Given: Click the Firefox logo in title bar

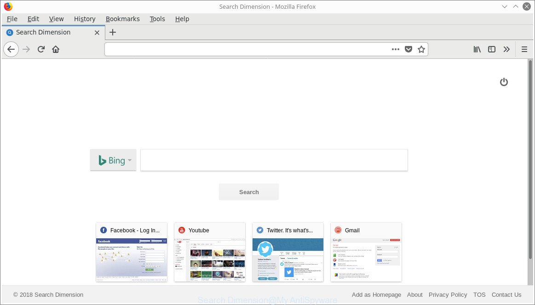Looking at the screenshot, I should tap(8, 6).
